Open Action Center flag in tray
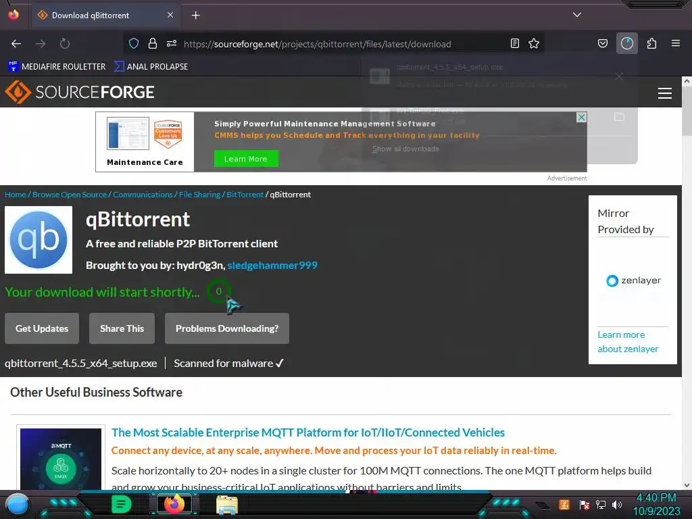The height and width of the screenshot is (519, 692). (x=584, y=504)
